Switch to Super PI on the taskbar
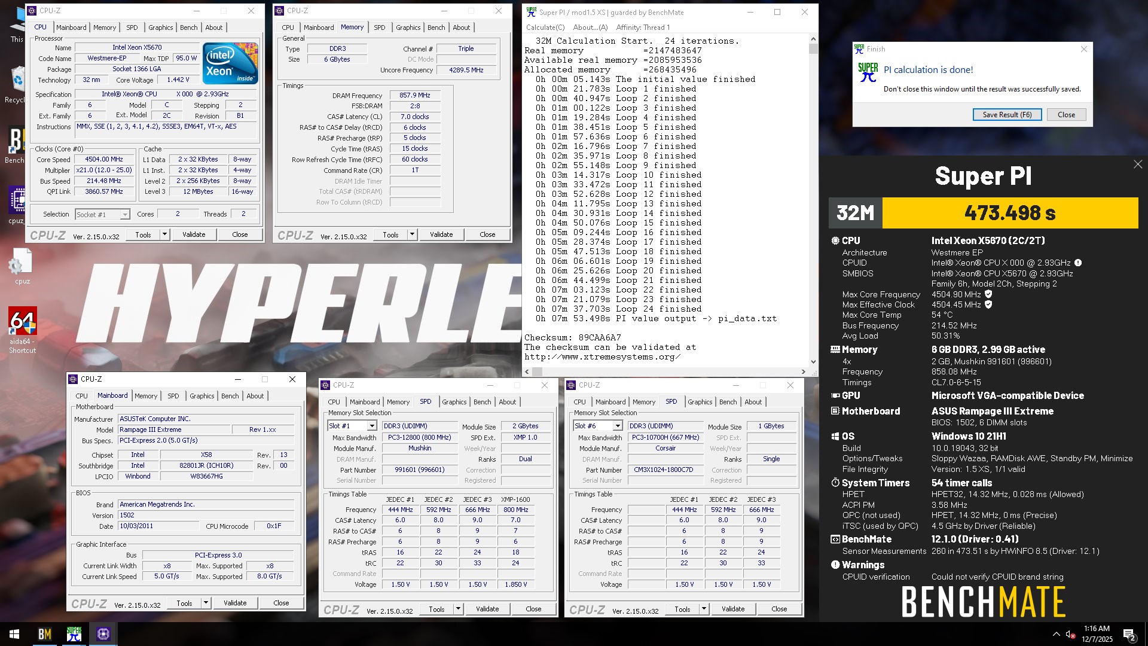Screen dimensions: 1148x646 click(x=74, y=634)
